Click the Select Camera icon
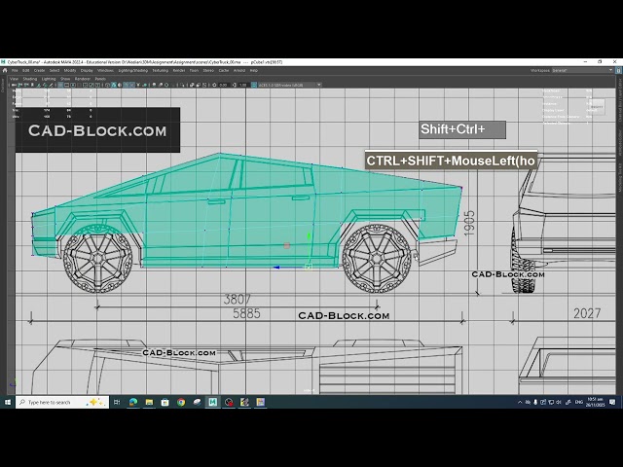The height and width of the screenshot is (467, 623). click(x=14, y=85)
